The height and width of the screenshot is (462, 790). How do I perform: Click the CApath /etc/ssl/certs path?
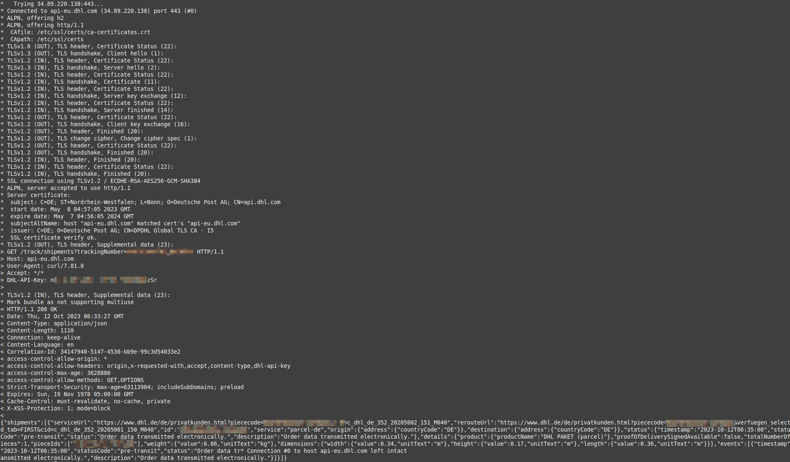pyautogui.click(x=60, y=39)
